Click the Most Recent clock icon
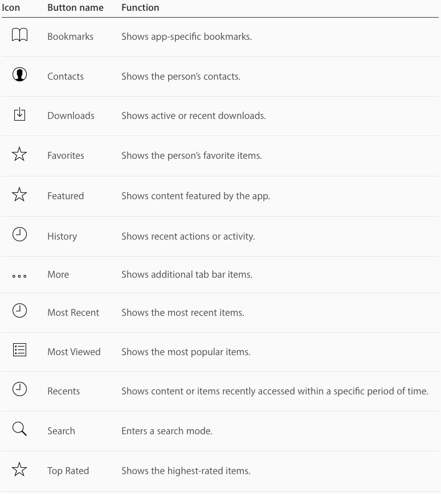 19,311
